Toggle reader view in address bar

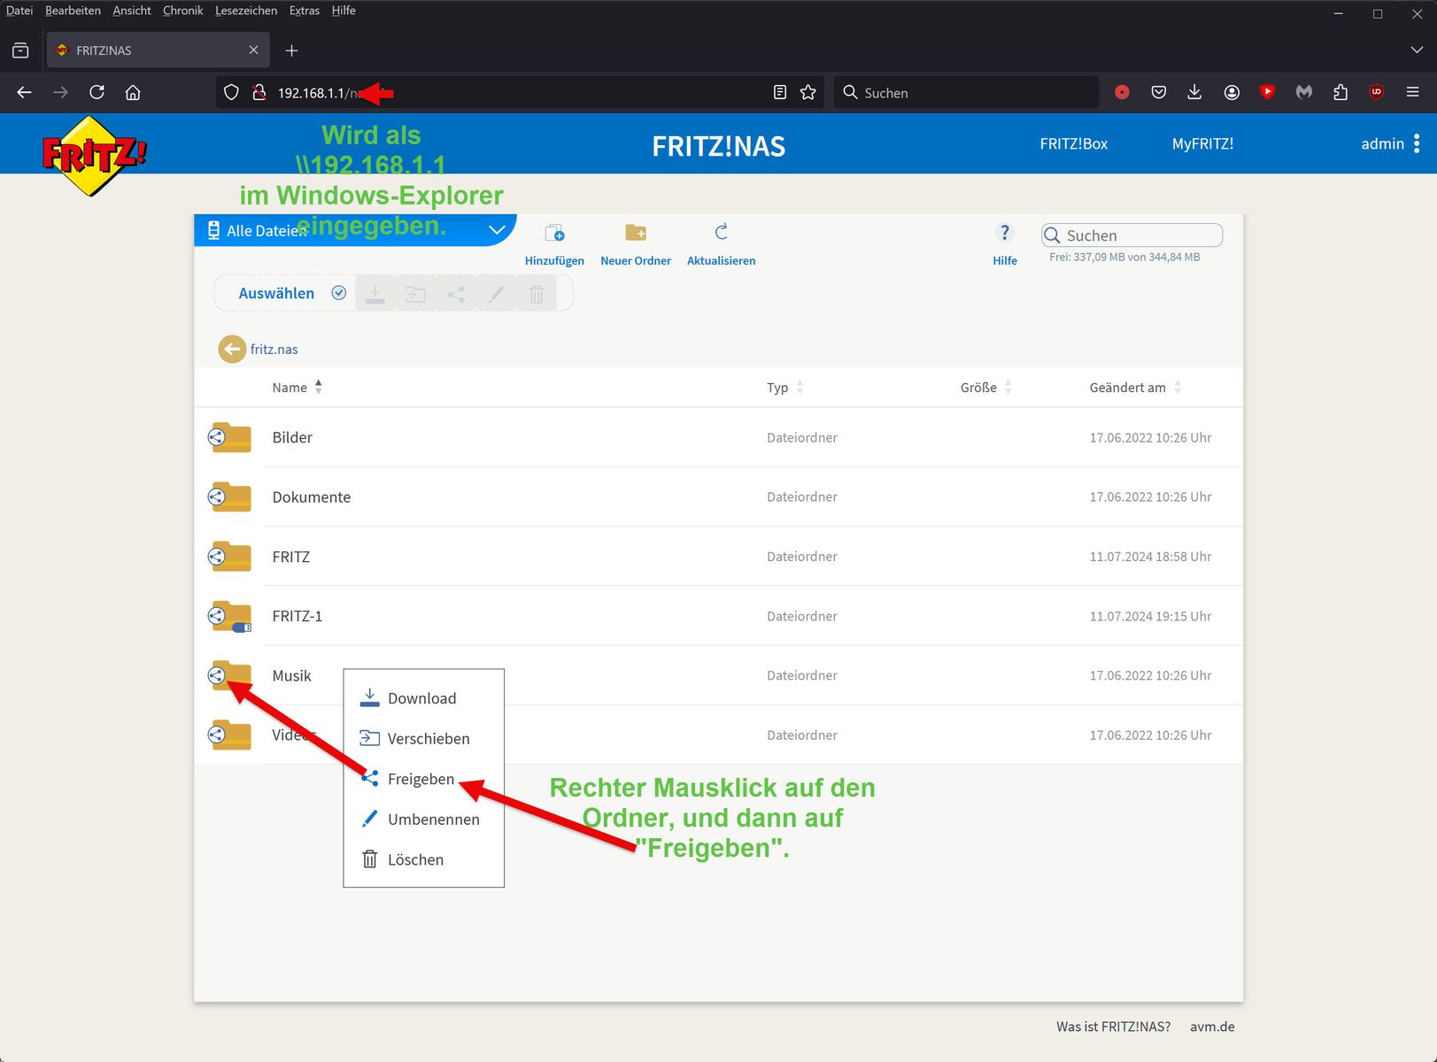(780, 92)
